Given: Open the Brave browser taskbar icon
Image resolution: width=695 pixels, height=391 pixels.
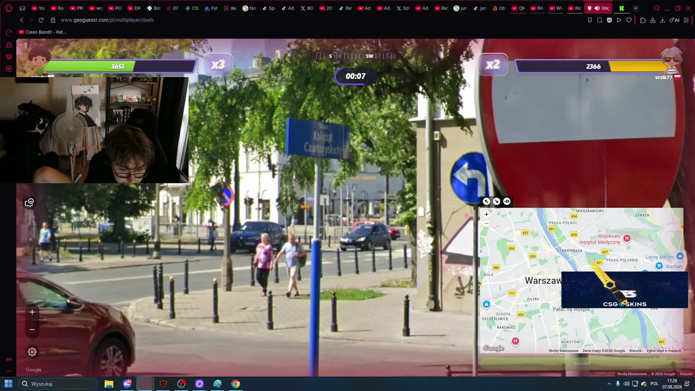Looking at the screenshot, I should pos(163,384).
